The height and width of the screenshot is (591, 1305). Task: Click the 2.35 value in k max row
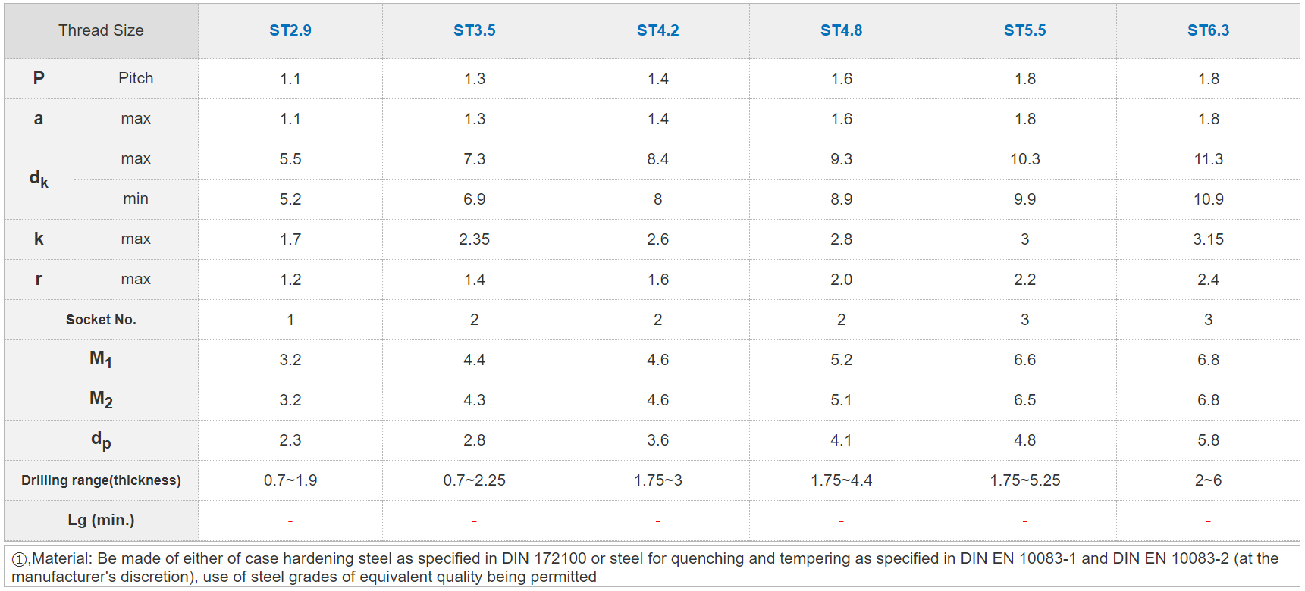[x=475, y=239]
